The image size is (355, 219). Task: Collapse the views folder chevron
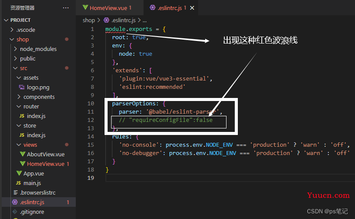pyautogui.click(x=19, y=145)
